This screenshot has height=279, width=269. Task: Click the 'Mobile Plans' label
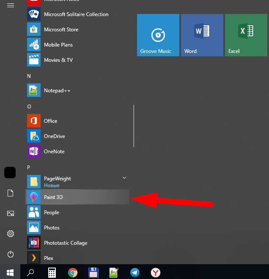tap(58, 44)
